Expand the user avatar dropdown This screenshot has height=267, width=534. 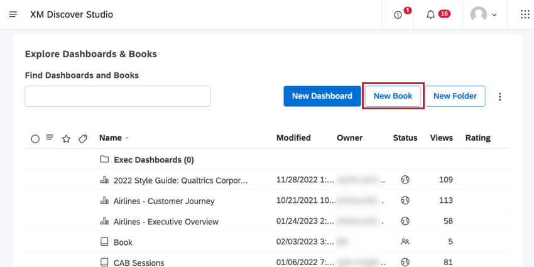pyautogui.click(x=484, y=14)
